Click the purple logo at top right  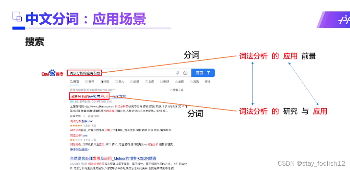click(333, 20)
